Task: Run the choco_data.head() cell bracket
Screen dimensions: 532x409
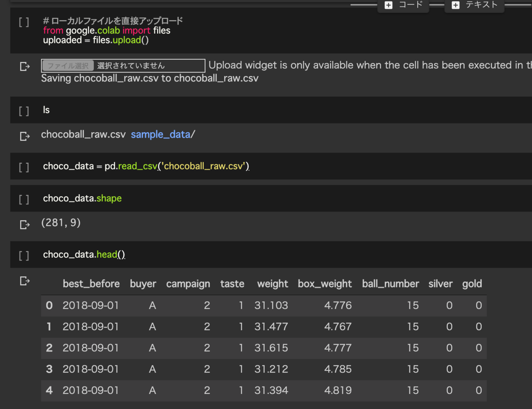Action: [24, 255]
